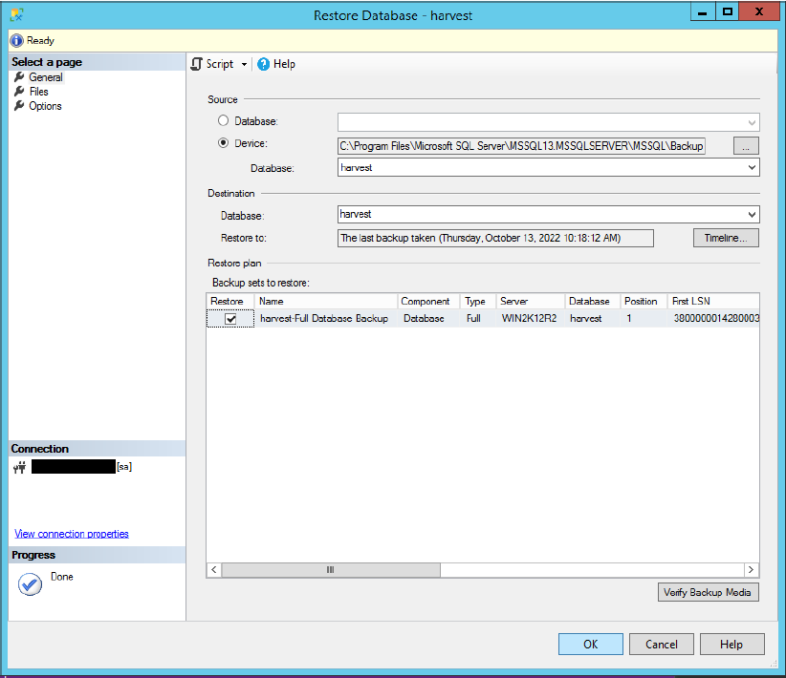Click the Help question mark icon
The width and height of the screenshot is (786, 678).
point(263,64)
